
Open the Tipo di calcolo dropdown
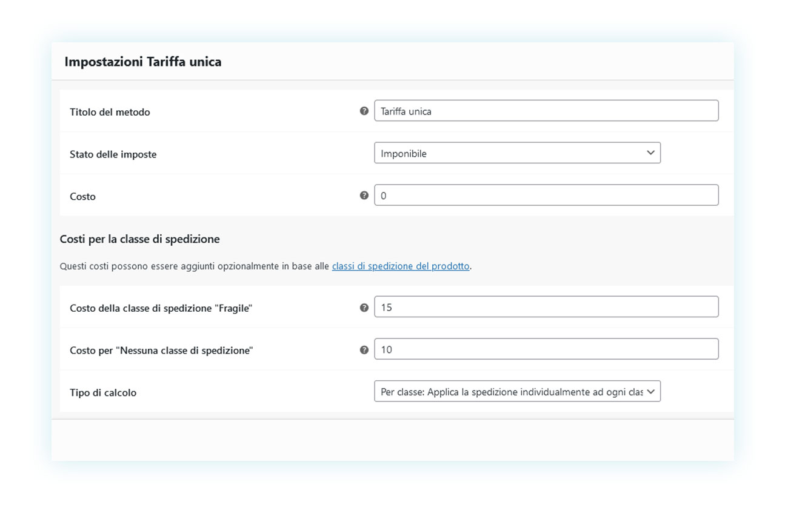[x=517, y=392]
